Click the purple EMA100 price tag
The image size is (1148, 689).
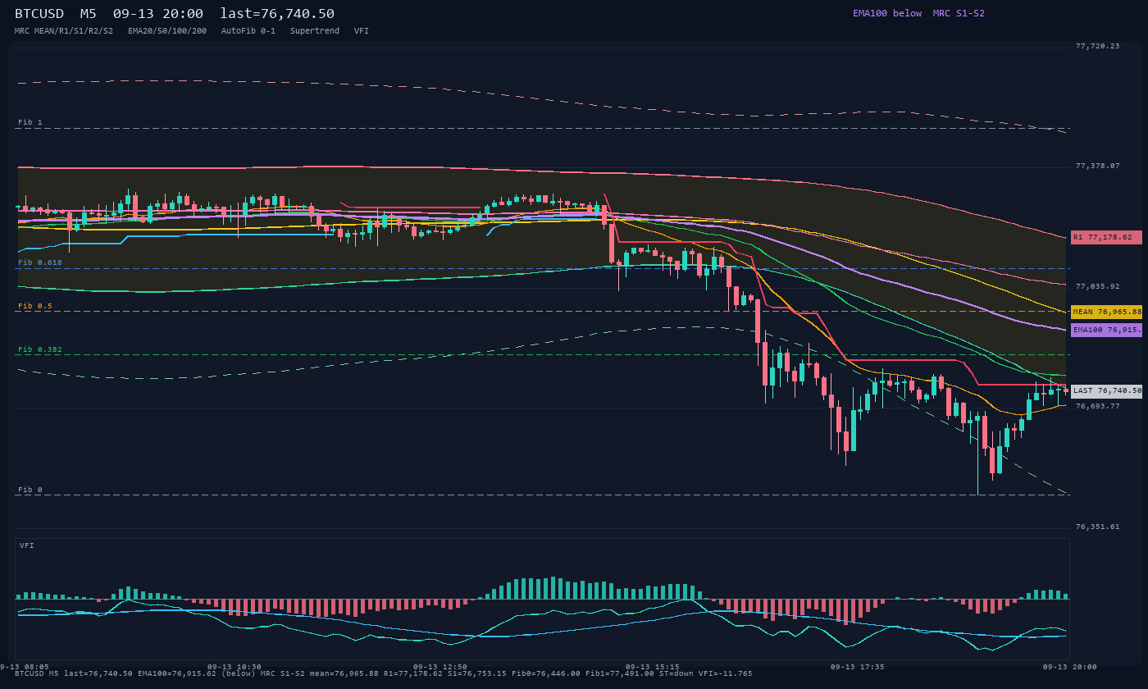coord(1106,330)
